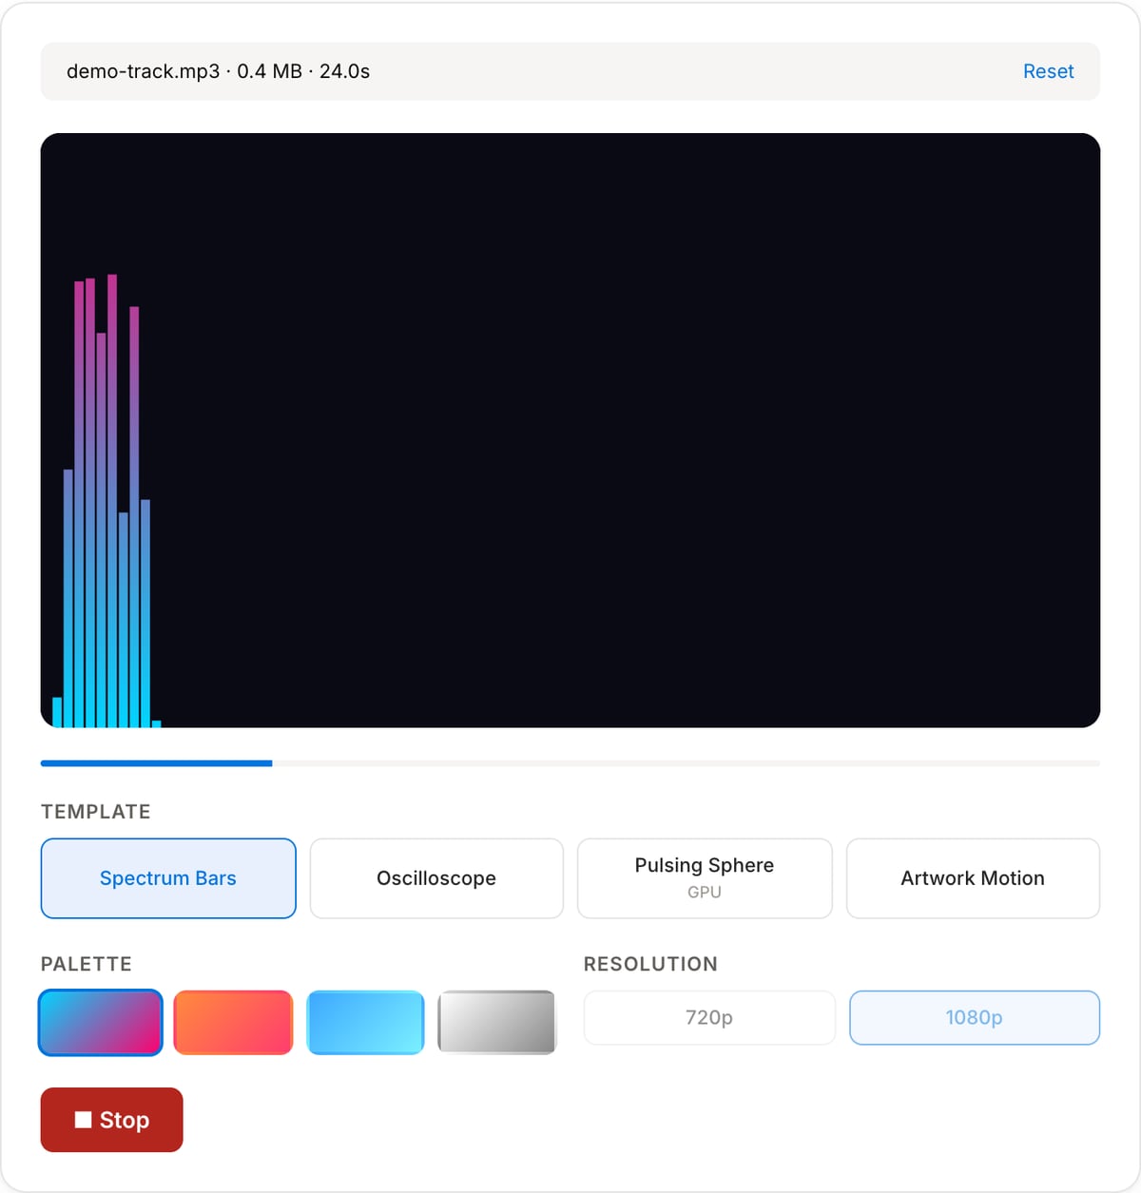This screenshot has height=1193, width=1141.
Task: Click the Reset link
Action: click(x=1048, y=71)
